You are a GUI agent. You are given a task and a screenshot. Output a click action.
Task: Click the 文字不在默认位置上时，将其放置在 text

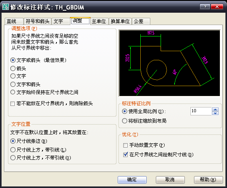[x=49, y=132]
